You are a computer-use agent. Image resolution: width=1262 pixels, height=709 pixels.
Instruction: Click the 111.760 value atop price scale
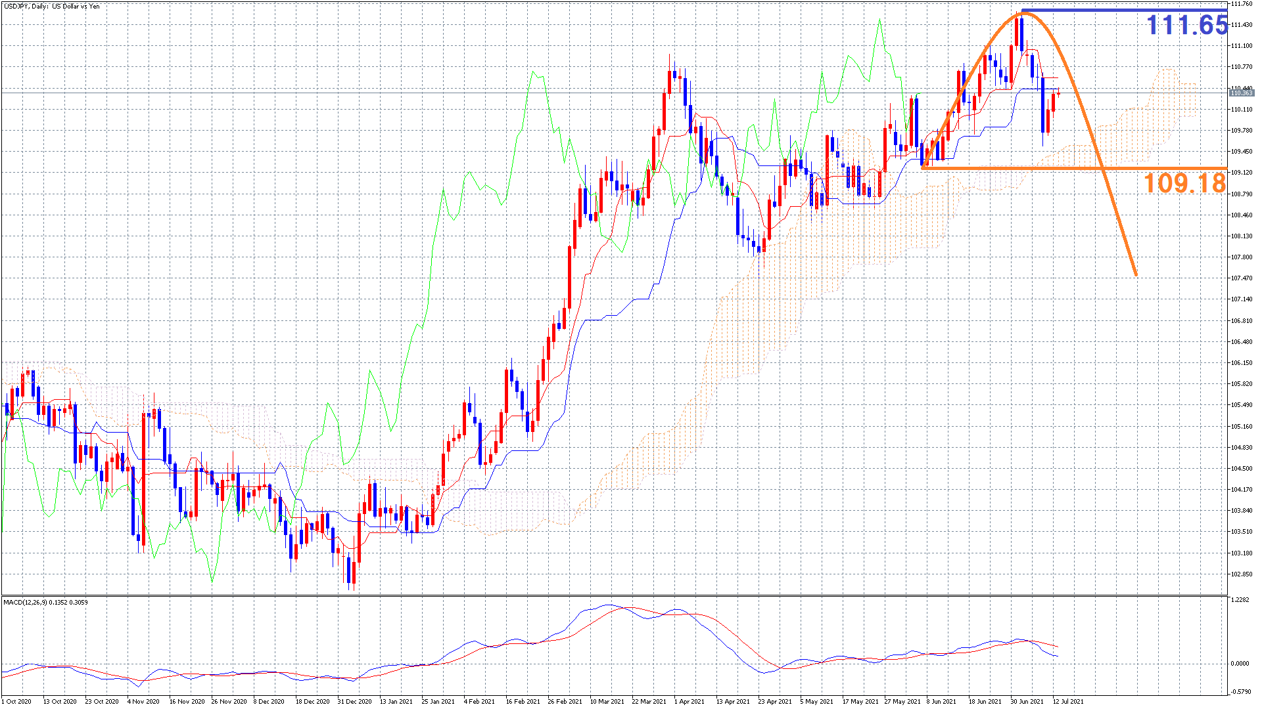(1241, 4)
